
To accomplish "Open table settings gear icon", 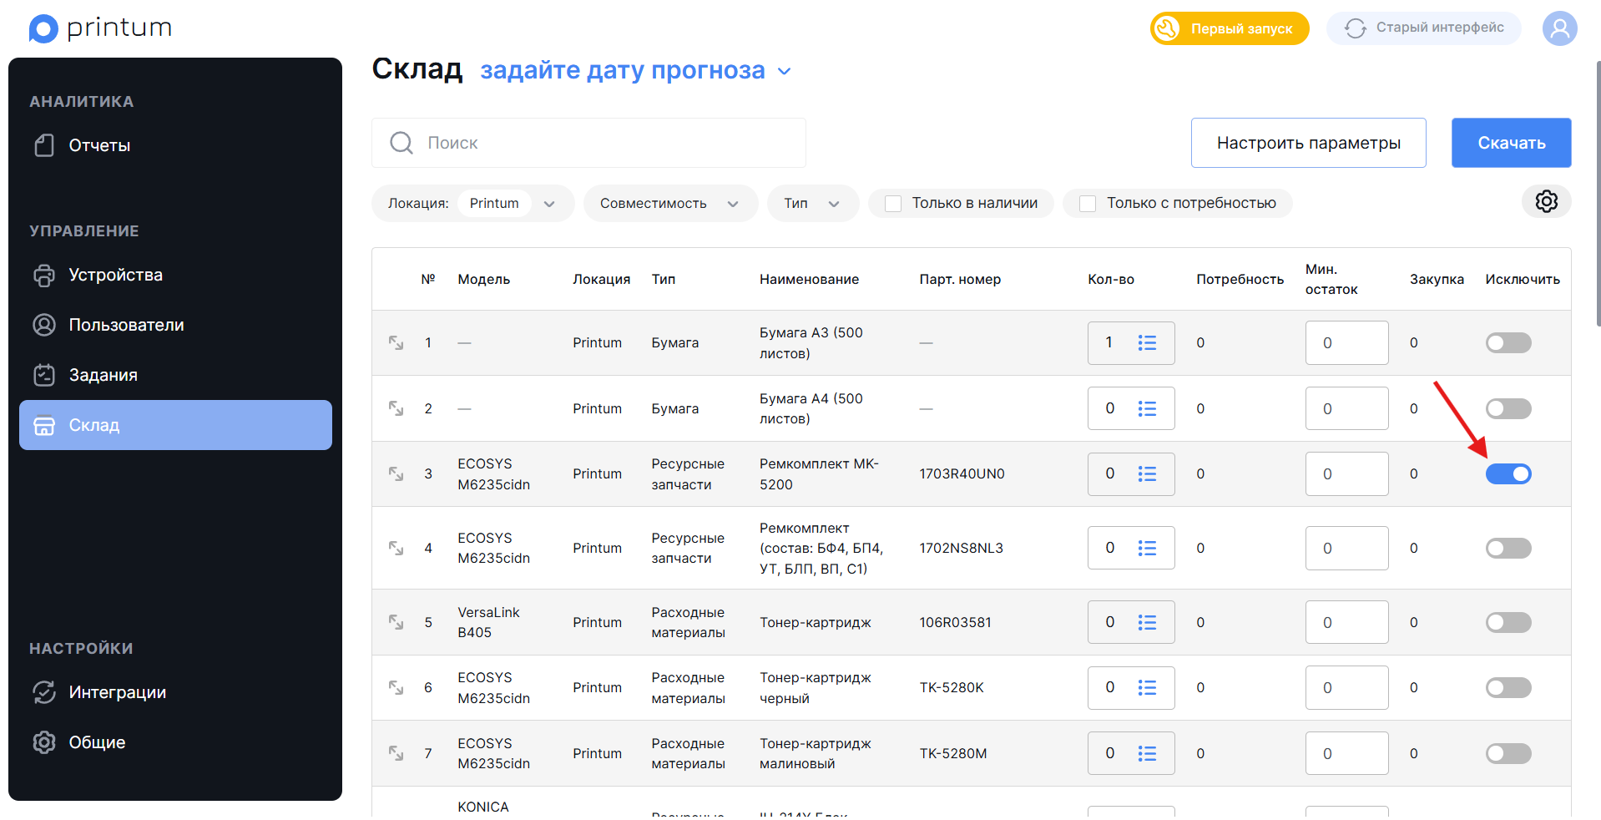I will (x=1546, y=201).
